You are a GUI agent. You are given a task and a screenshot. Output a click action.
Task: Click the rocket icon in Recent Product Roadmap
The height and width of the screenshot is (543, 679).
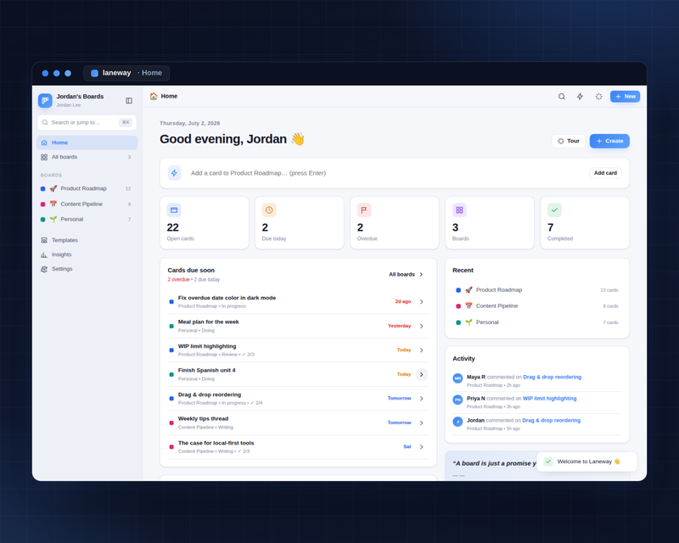[x=469, y=290]
